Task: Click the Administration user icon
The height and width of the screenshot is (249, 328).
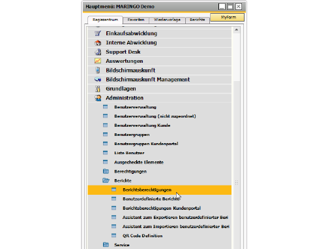Action: pos(98,98)
